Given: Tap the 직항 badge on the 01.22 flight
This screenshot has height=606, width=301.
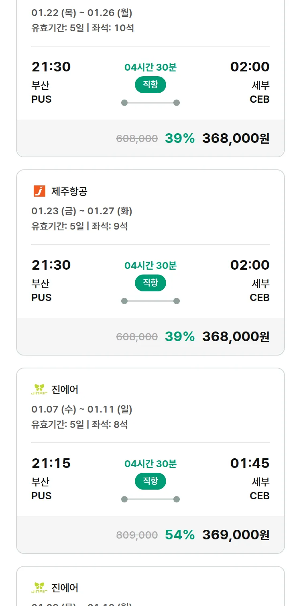Looking at the screenshot, I should 150,85.
